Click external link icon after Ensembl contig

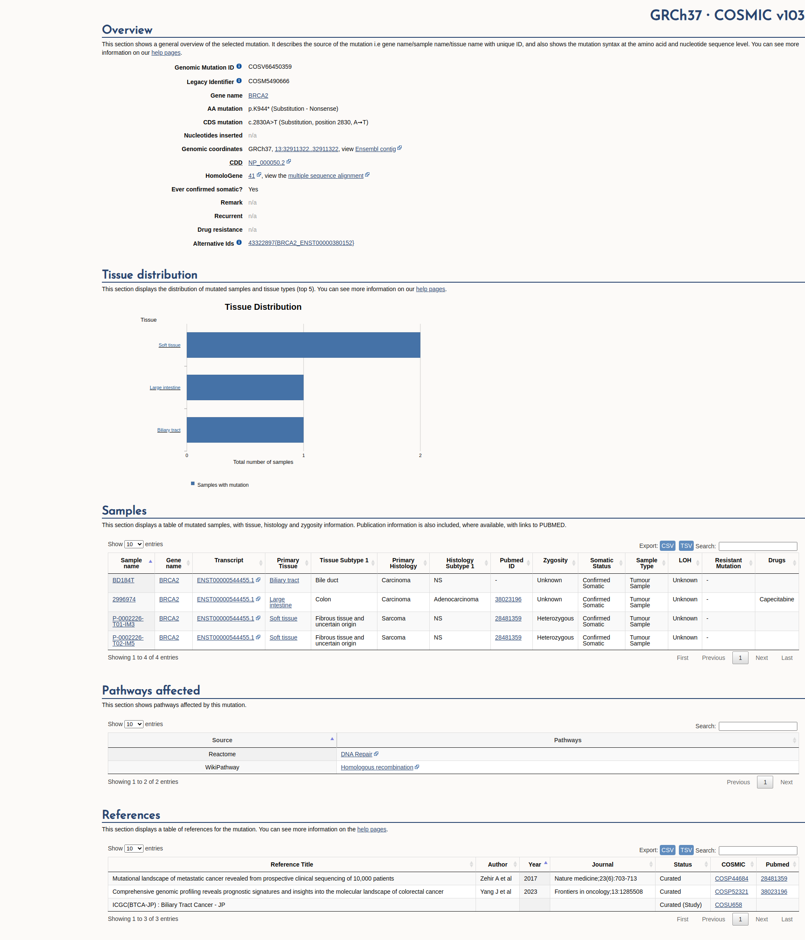(x=400, y=148)
